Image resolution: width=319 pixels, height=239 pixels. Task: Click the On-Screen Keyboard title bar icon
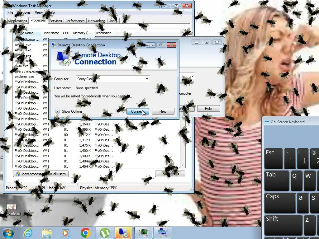tap(267, 122)
